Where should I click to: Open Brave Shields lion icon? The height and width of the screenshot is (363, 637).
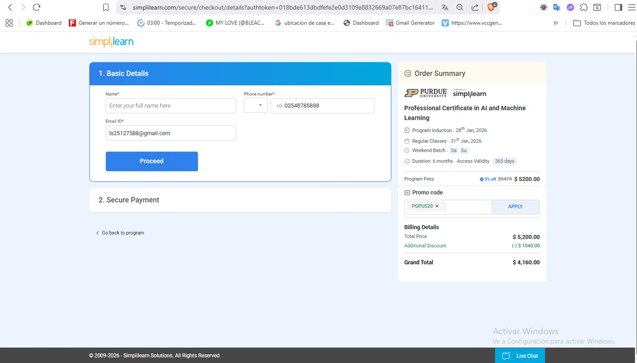pyautogui.click(x=492, y=7)
